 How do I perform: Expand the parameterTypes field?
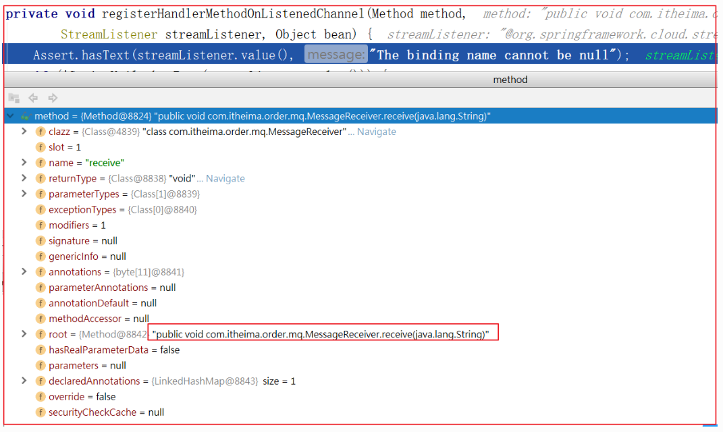pos(24,194)
